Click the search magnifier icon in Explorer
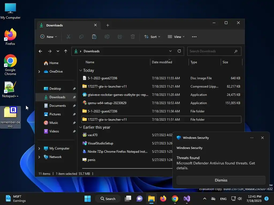The image size is (274, 205). [x=236, y=51]
